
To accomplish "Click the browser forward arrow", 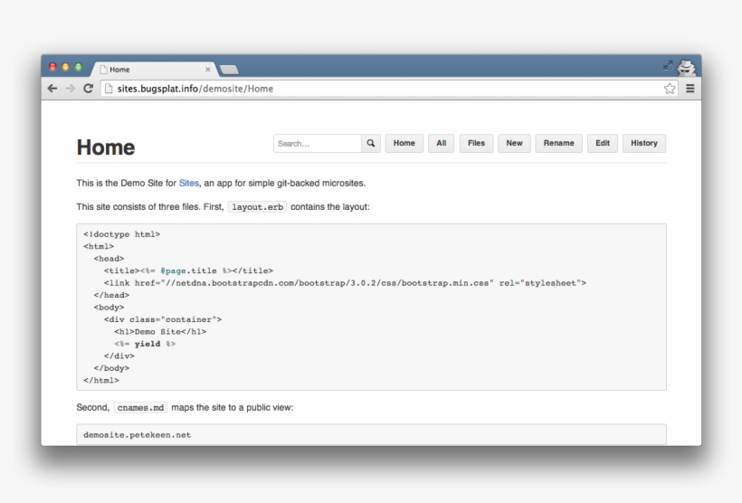I will [x=70, y=89].
